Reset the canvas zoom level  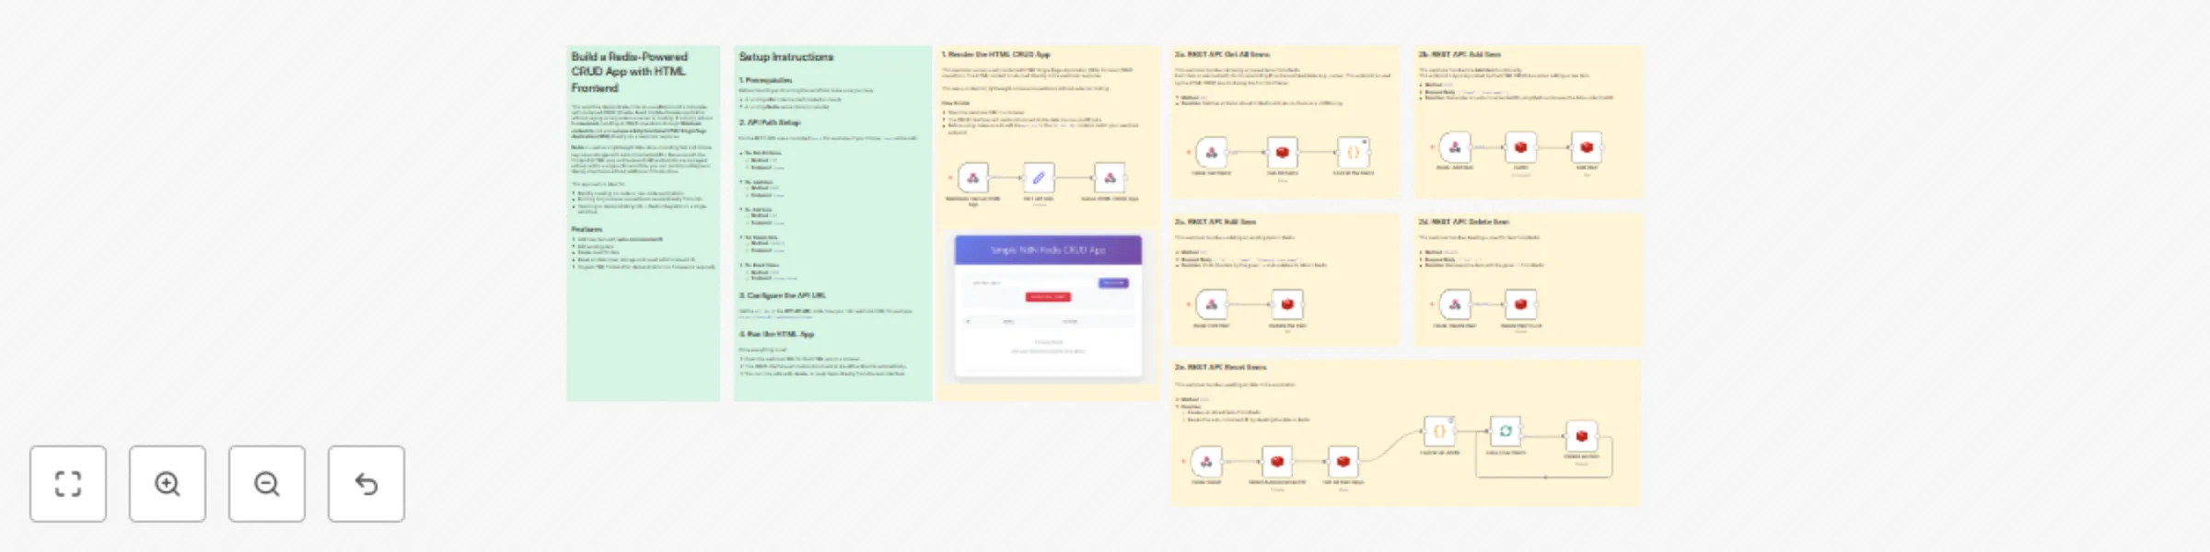point(366,484)
